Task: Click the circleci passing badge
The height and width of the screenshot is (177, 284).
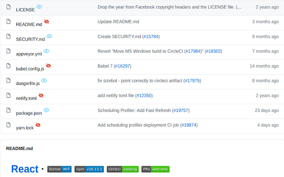Action: tap(122, 169)
